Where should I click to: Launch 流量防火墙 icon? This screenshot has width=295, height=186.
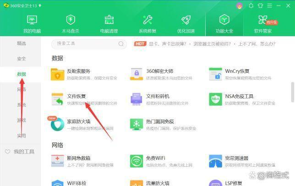[x=137, y=183]
